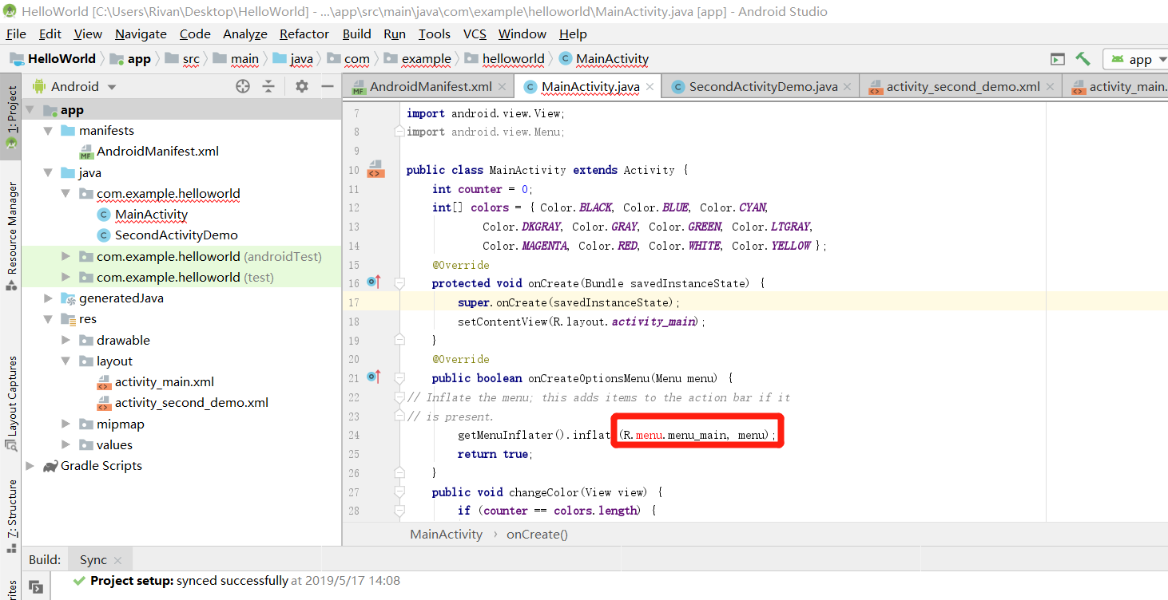Switch to the SecondActivityDemo.java tab

pos(762,87)
